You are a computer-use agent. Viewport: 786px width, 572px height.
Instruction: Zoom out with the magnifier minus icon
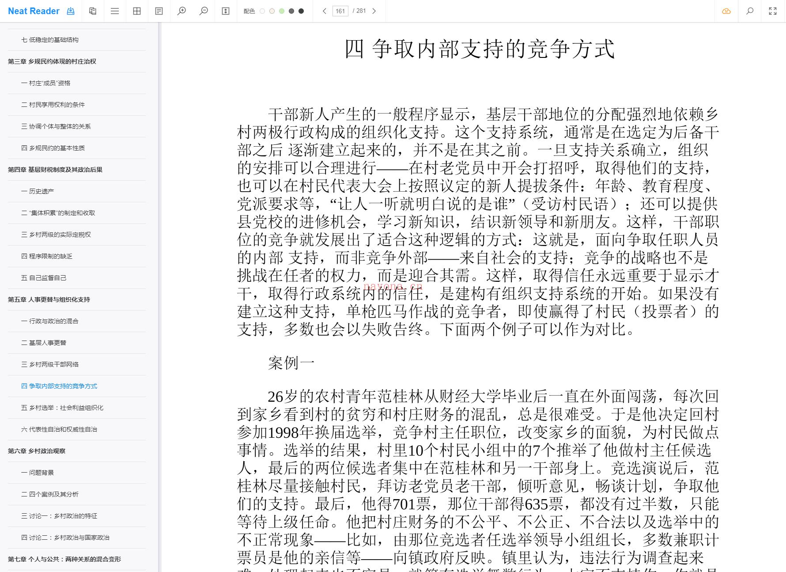[x=204, y=11]
